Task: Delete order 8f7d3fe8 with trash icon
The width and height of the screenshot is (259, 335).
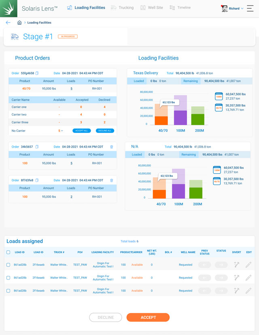Action: [x=111, y=180]
